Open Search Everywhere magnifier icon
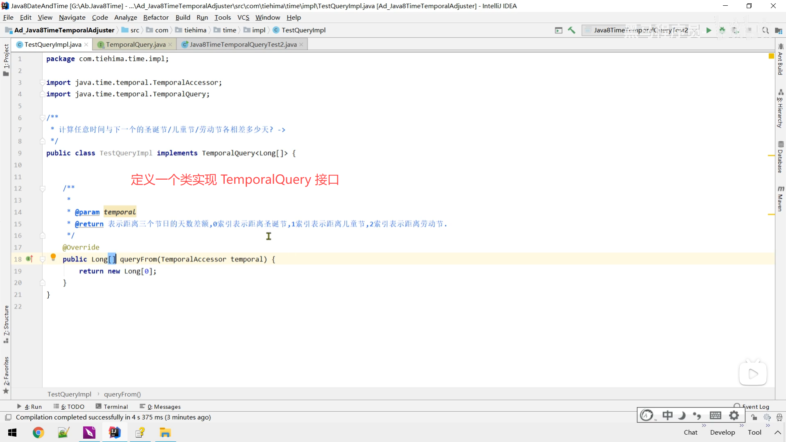The height and width of the screenshot is (442, 786). click(x=765, y=30)
